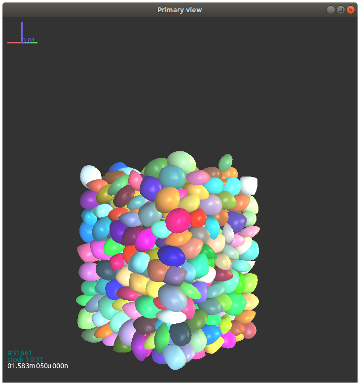Click the Primary view title bar

(x=180, y=10)
